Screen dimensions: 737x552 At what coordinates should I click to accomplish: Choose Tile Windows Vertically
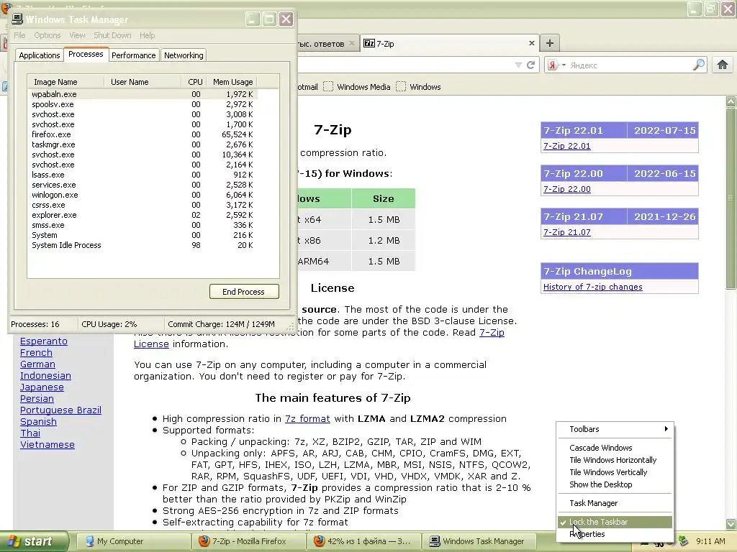615,472
